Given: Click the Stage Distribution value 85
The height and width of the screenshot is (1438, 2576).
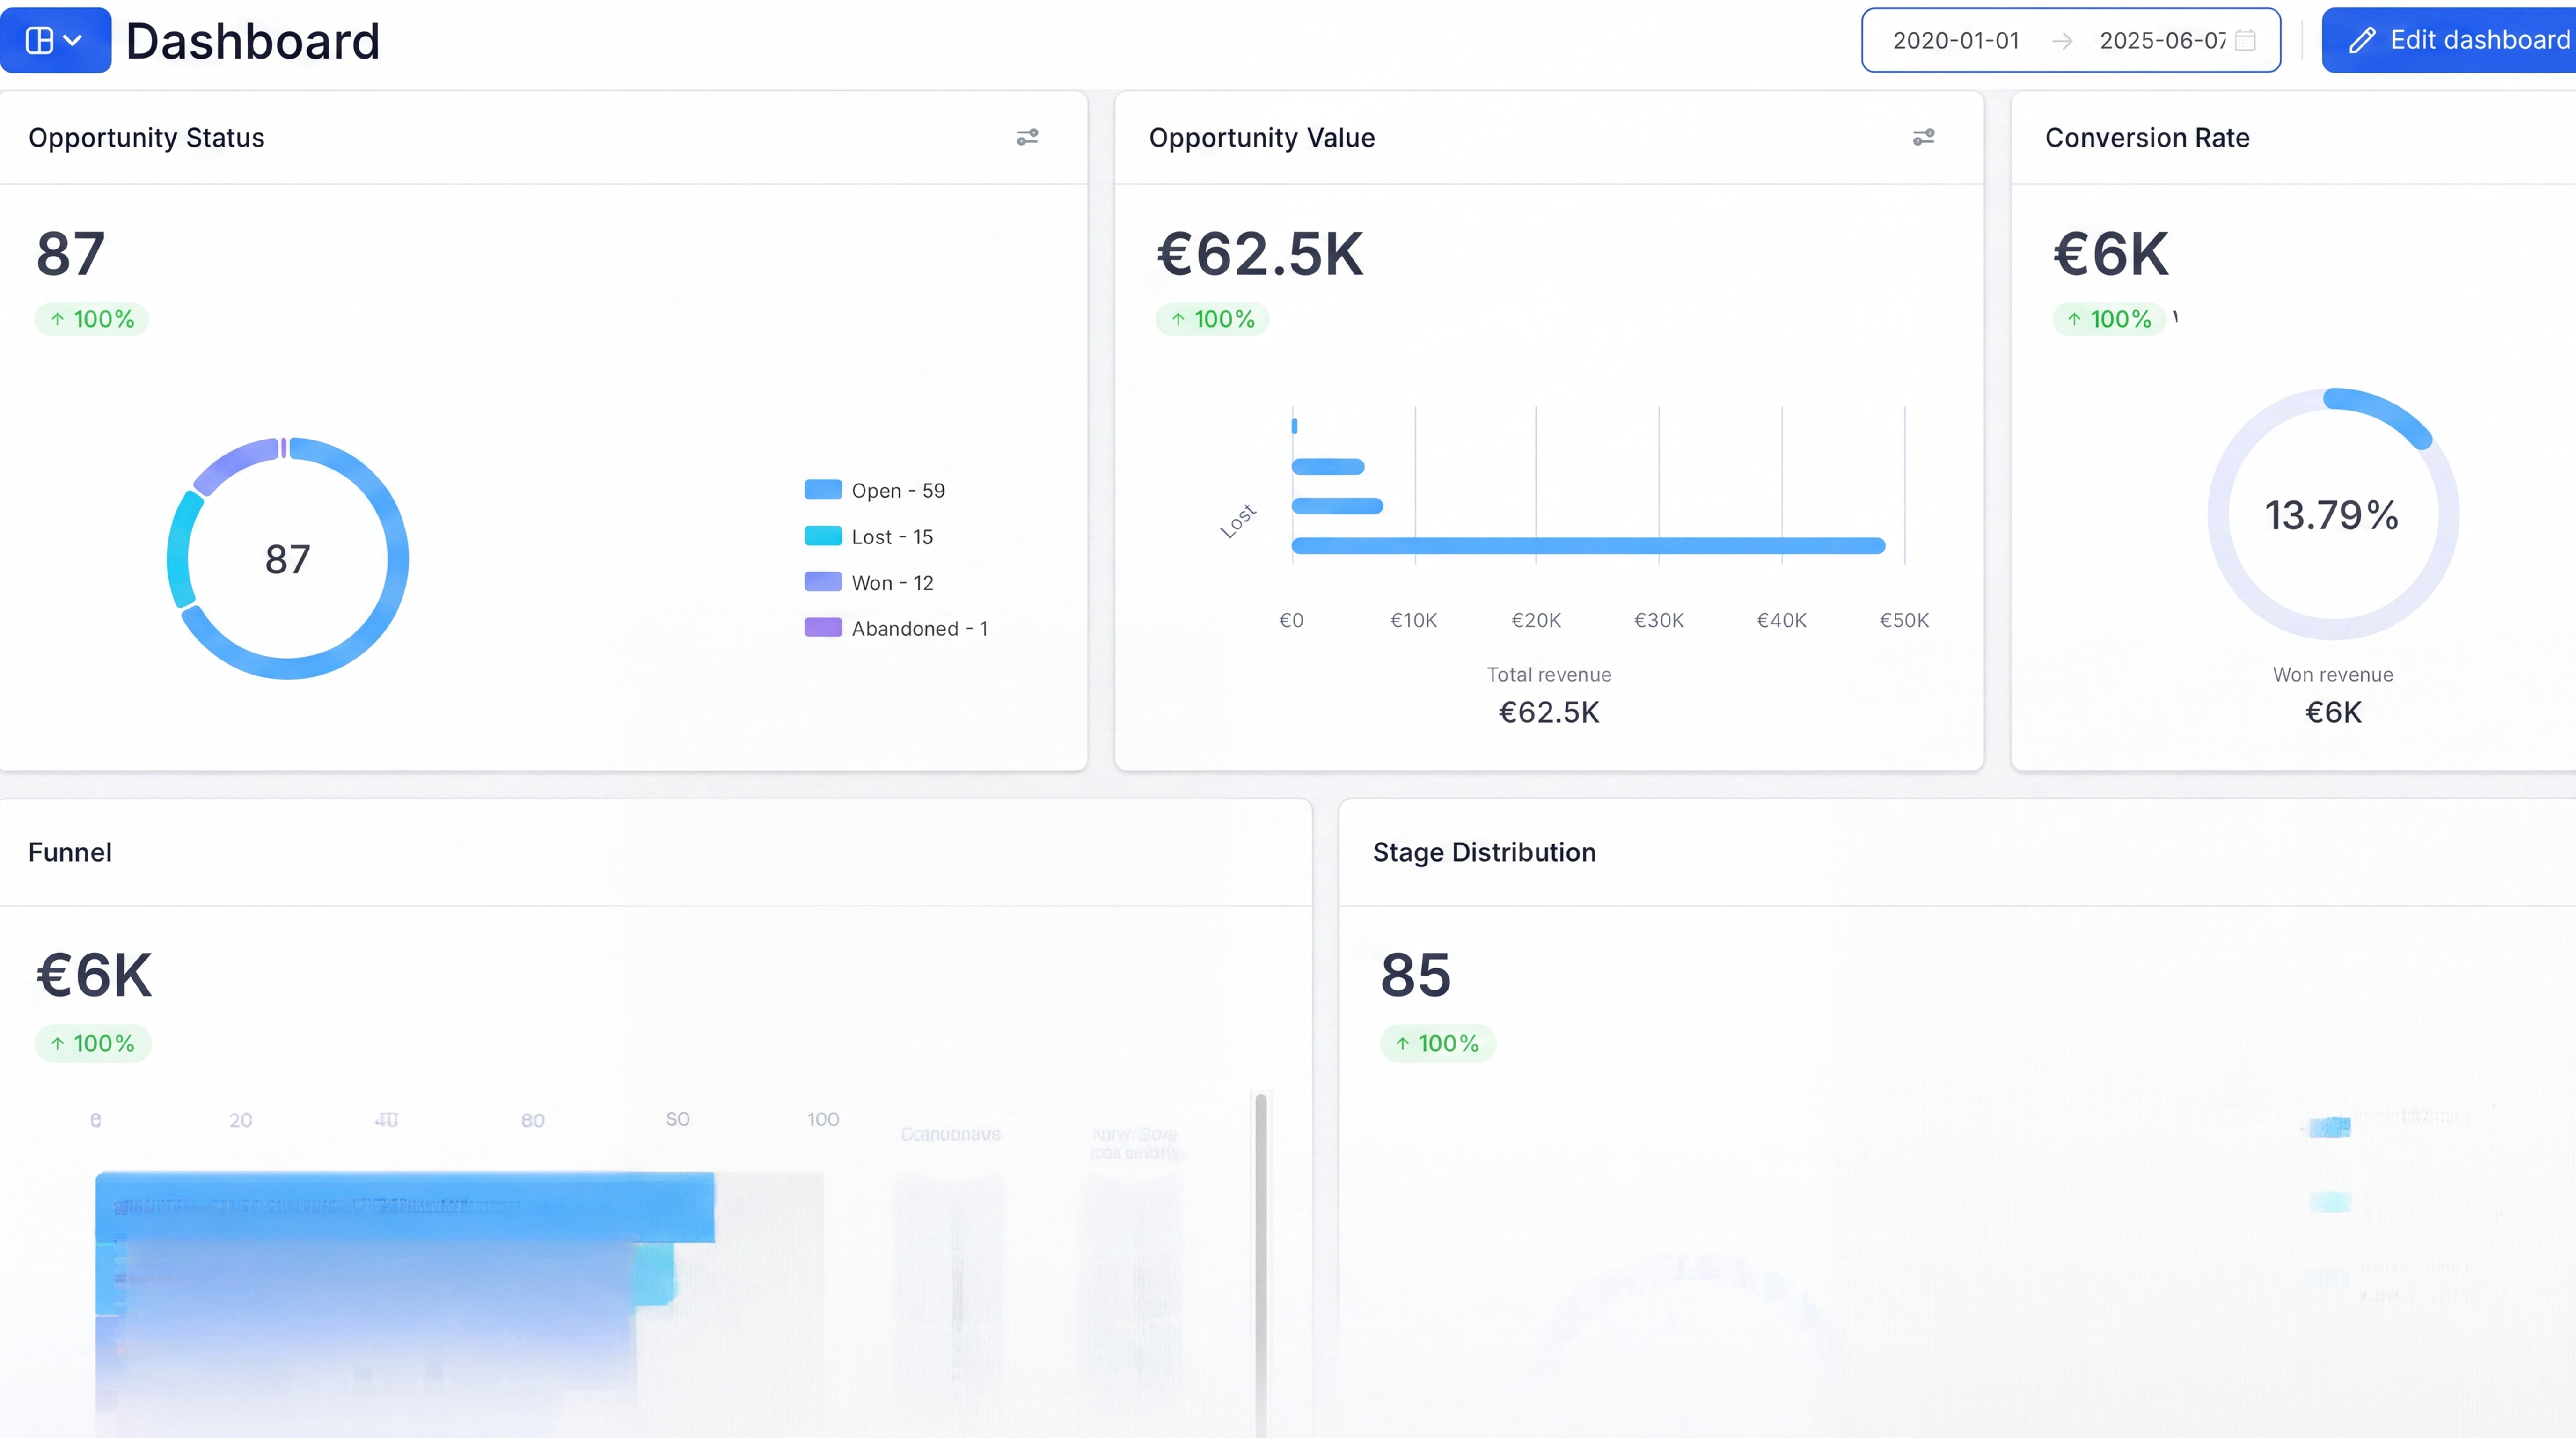Looking at the screenshot, I should click(x=1415, y=975).
